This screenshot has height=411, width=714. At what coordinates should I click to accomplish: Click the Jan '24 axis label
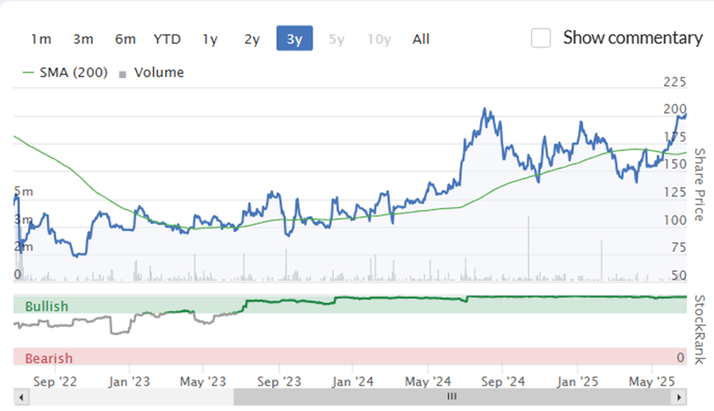click(x=353, y=381)
